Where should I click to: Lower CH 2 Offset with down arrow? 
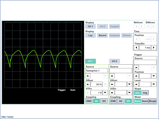(x=129, y=84)
